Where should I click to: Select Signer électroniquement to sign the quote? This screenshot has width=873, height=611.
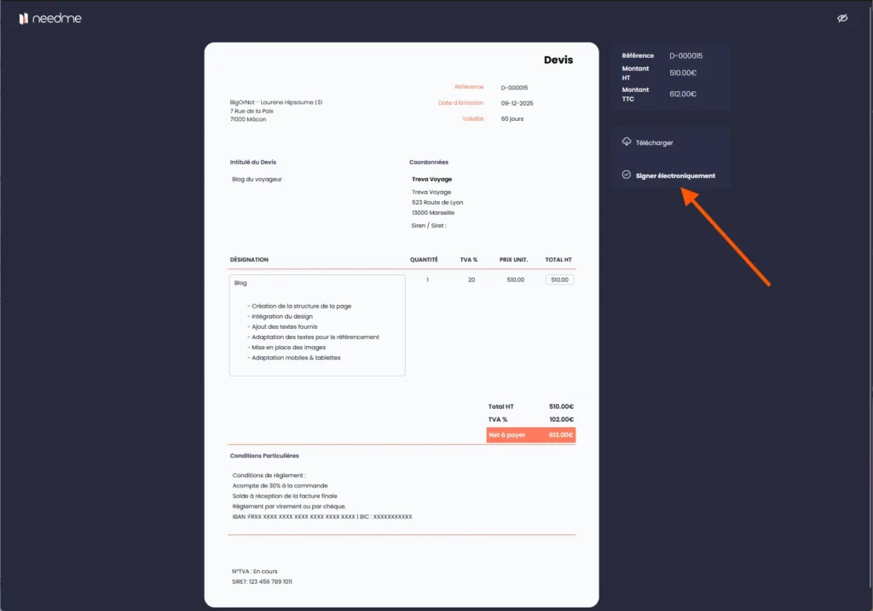675,176
